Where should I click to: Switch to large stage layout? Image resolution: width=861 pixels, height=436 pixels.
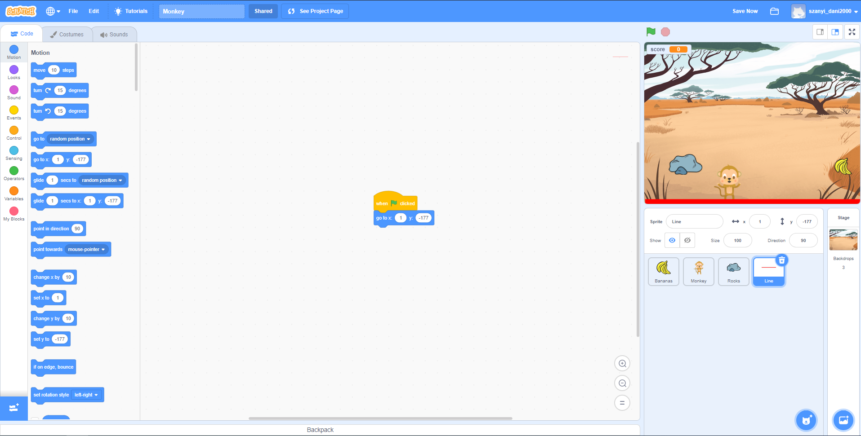coord(835,32)
